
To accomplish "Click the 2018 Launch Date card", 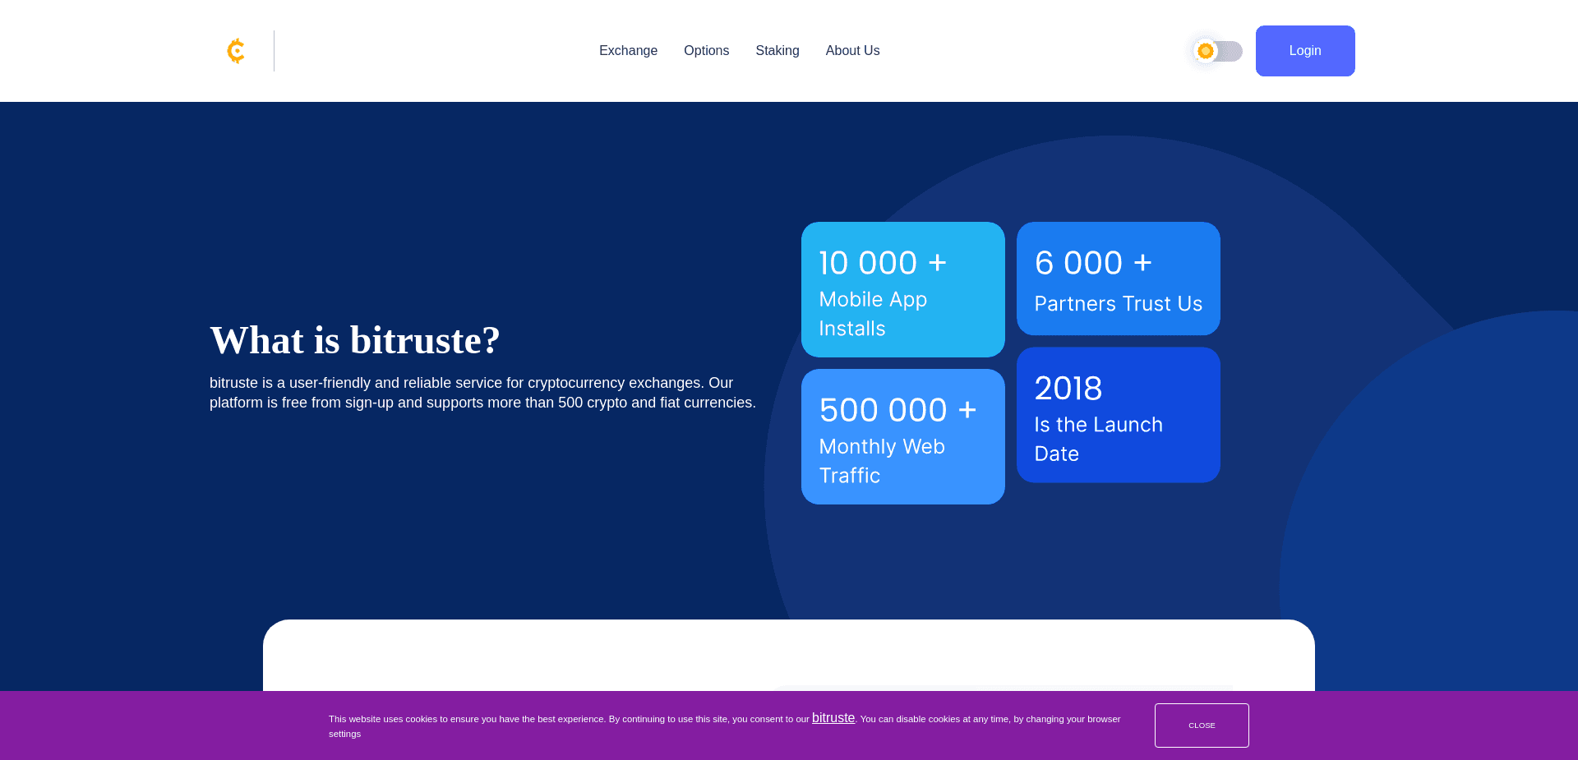I will coord(1118,415).
